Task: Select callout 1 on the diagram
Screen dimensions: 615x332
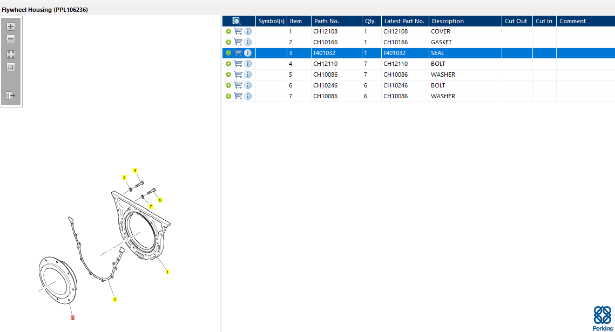Action: (167, 272)
